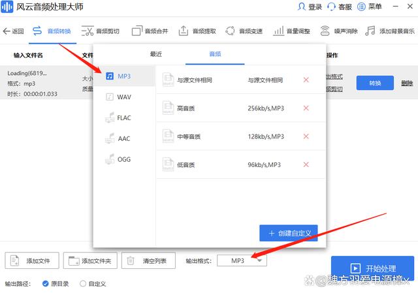Image resolution: width=418 pixels, height=295 pixels.
Task: Choose 中等音质 128kb/s preset
Action: click(x=241, y=136)
